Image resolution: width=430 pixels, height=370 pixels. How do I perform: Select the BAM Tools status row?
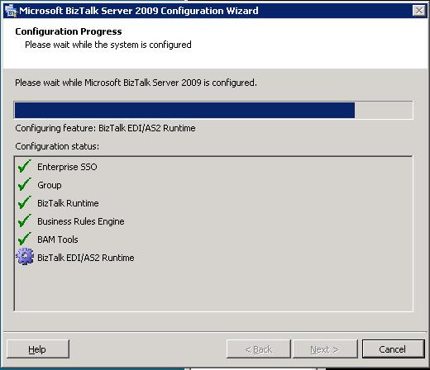point(213,240)
